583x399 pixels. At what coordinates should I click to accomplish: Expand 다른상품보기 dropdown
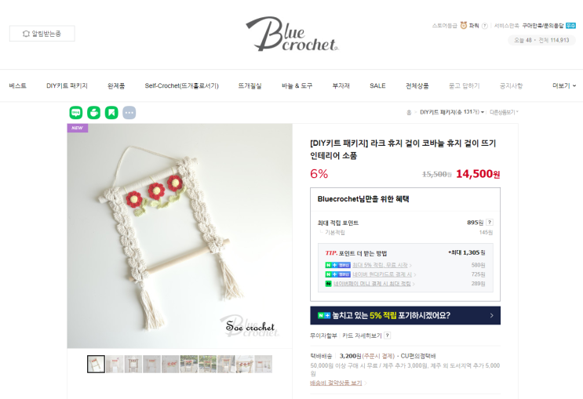pyautogui.click(x=504, y=112)
